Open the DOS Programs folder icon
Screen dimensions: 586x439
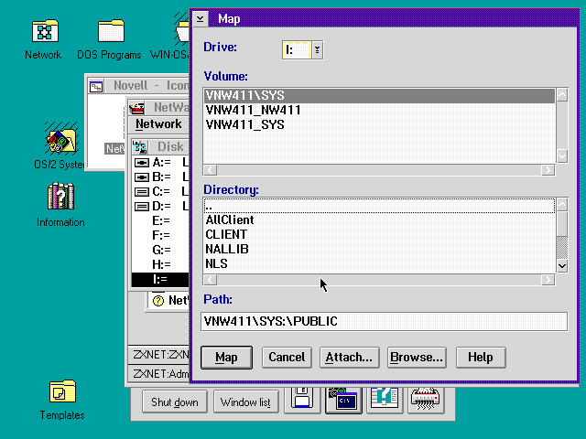[x=111, y=31]
